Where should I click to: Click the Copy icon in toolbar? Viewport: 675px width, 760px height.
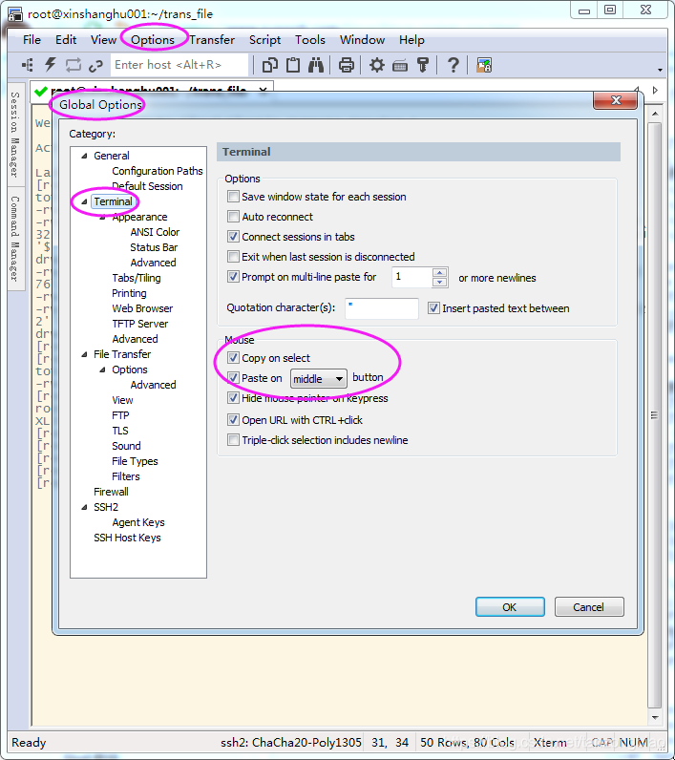pyautogui.click(x=270, y=65)
